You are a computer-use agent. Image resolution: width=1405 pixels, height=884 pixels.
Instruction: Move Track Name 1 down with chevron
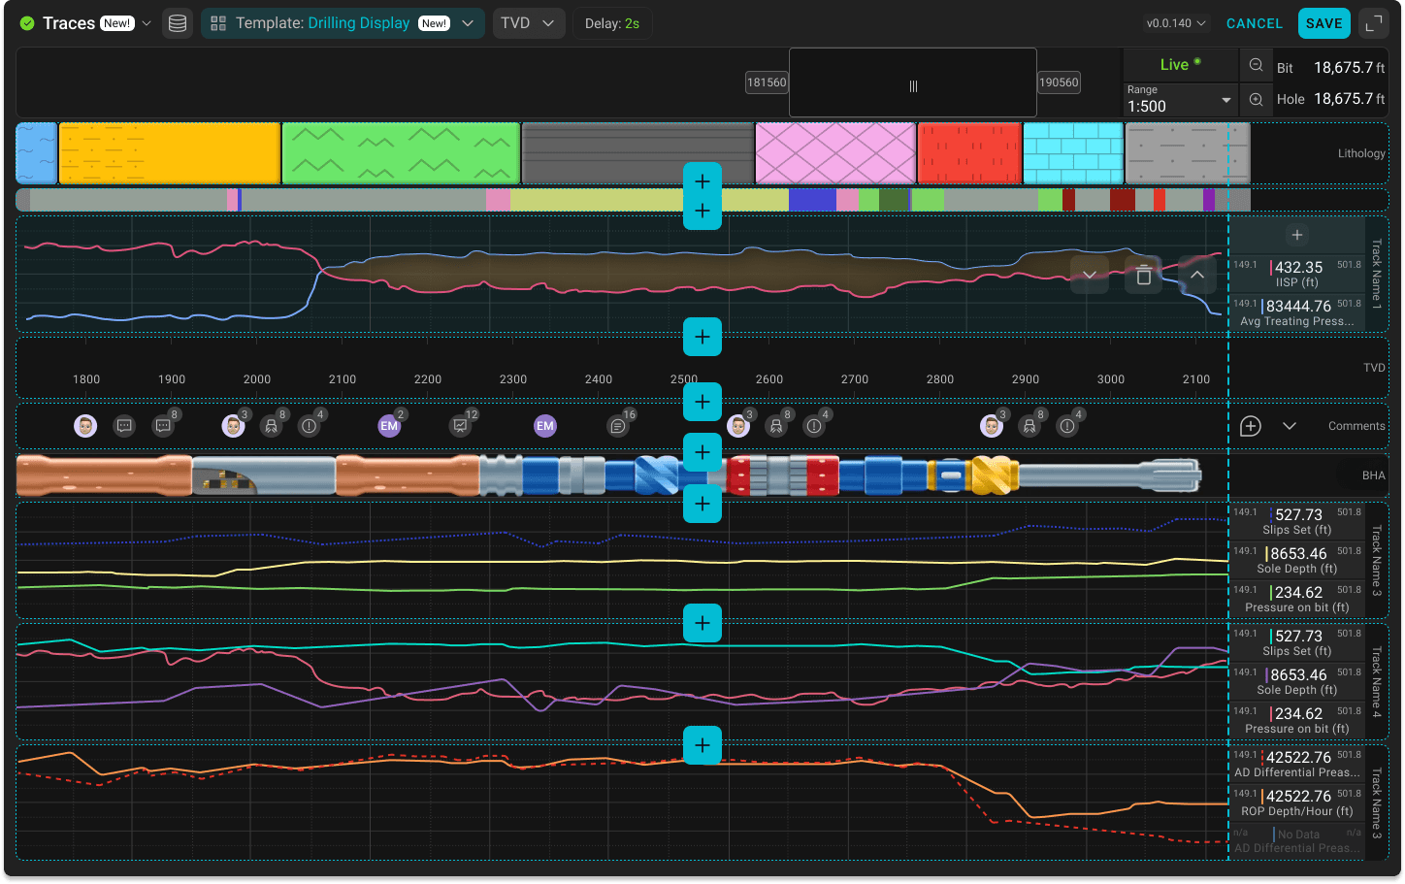(x=1090, y=276)
